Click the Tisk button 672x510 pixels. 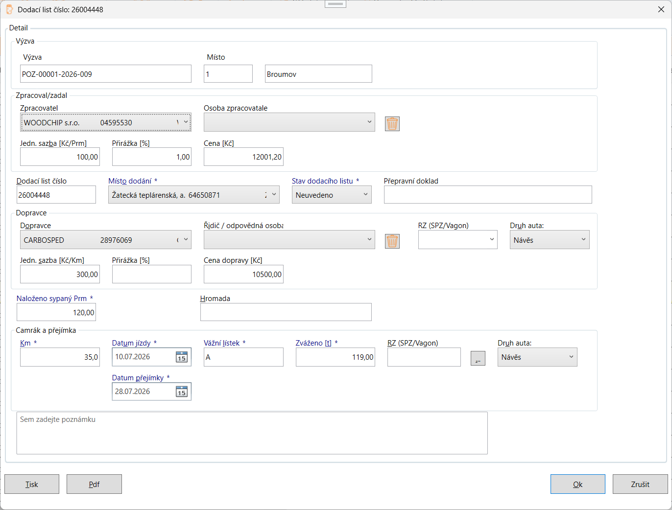pyautogui.click(x=32, y=484)
